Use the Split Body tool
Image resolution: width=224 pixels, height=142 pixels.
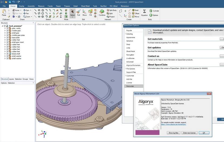coord(112,10)
